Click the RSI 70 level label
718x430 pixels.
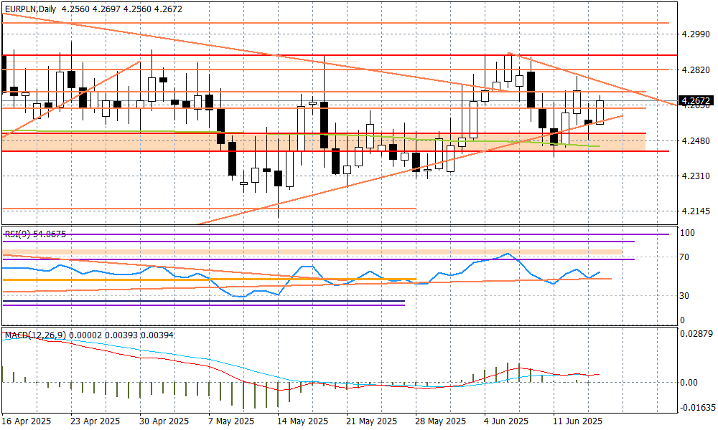click(684, 257)
